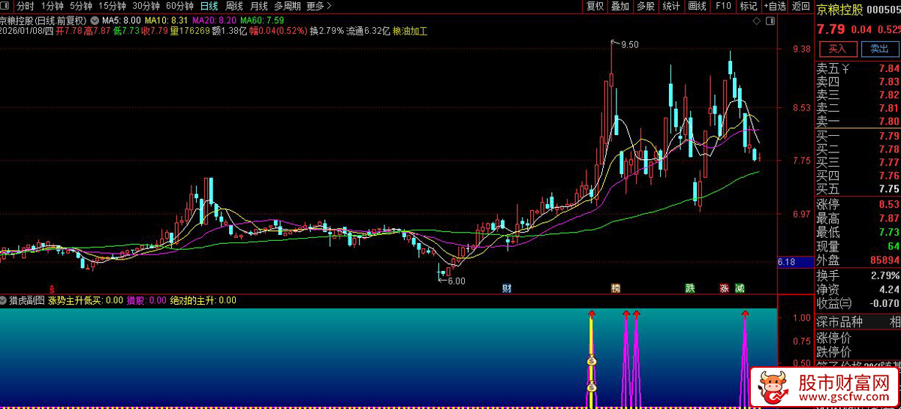Click the red $ marker on timeline
The width and height of the screenshot is (901, 409).
click(x=52, y=288)
